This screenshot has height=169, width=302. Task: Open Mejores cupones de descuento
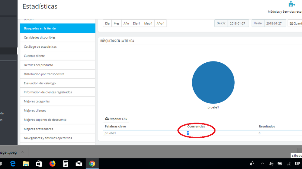pyautogui.click(x=58, y=120)
